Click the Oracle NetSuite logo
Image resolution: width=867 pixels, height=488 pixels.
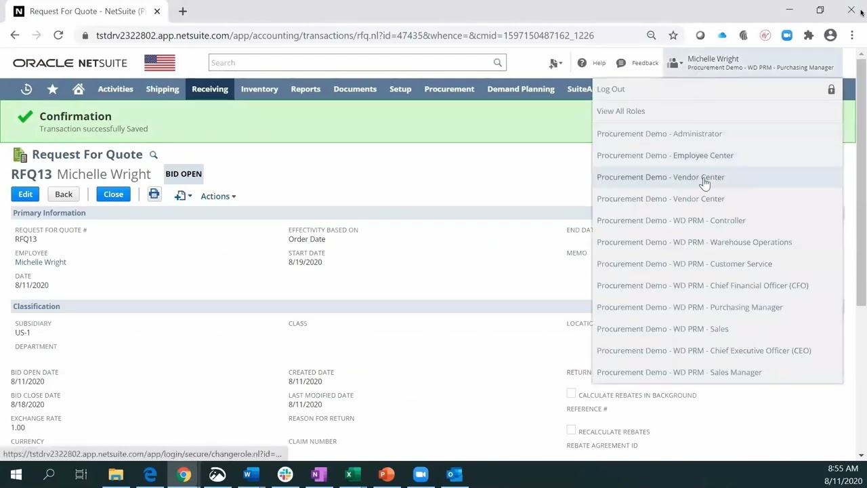pyautogui.click(x=70, y=63)
